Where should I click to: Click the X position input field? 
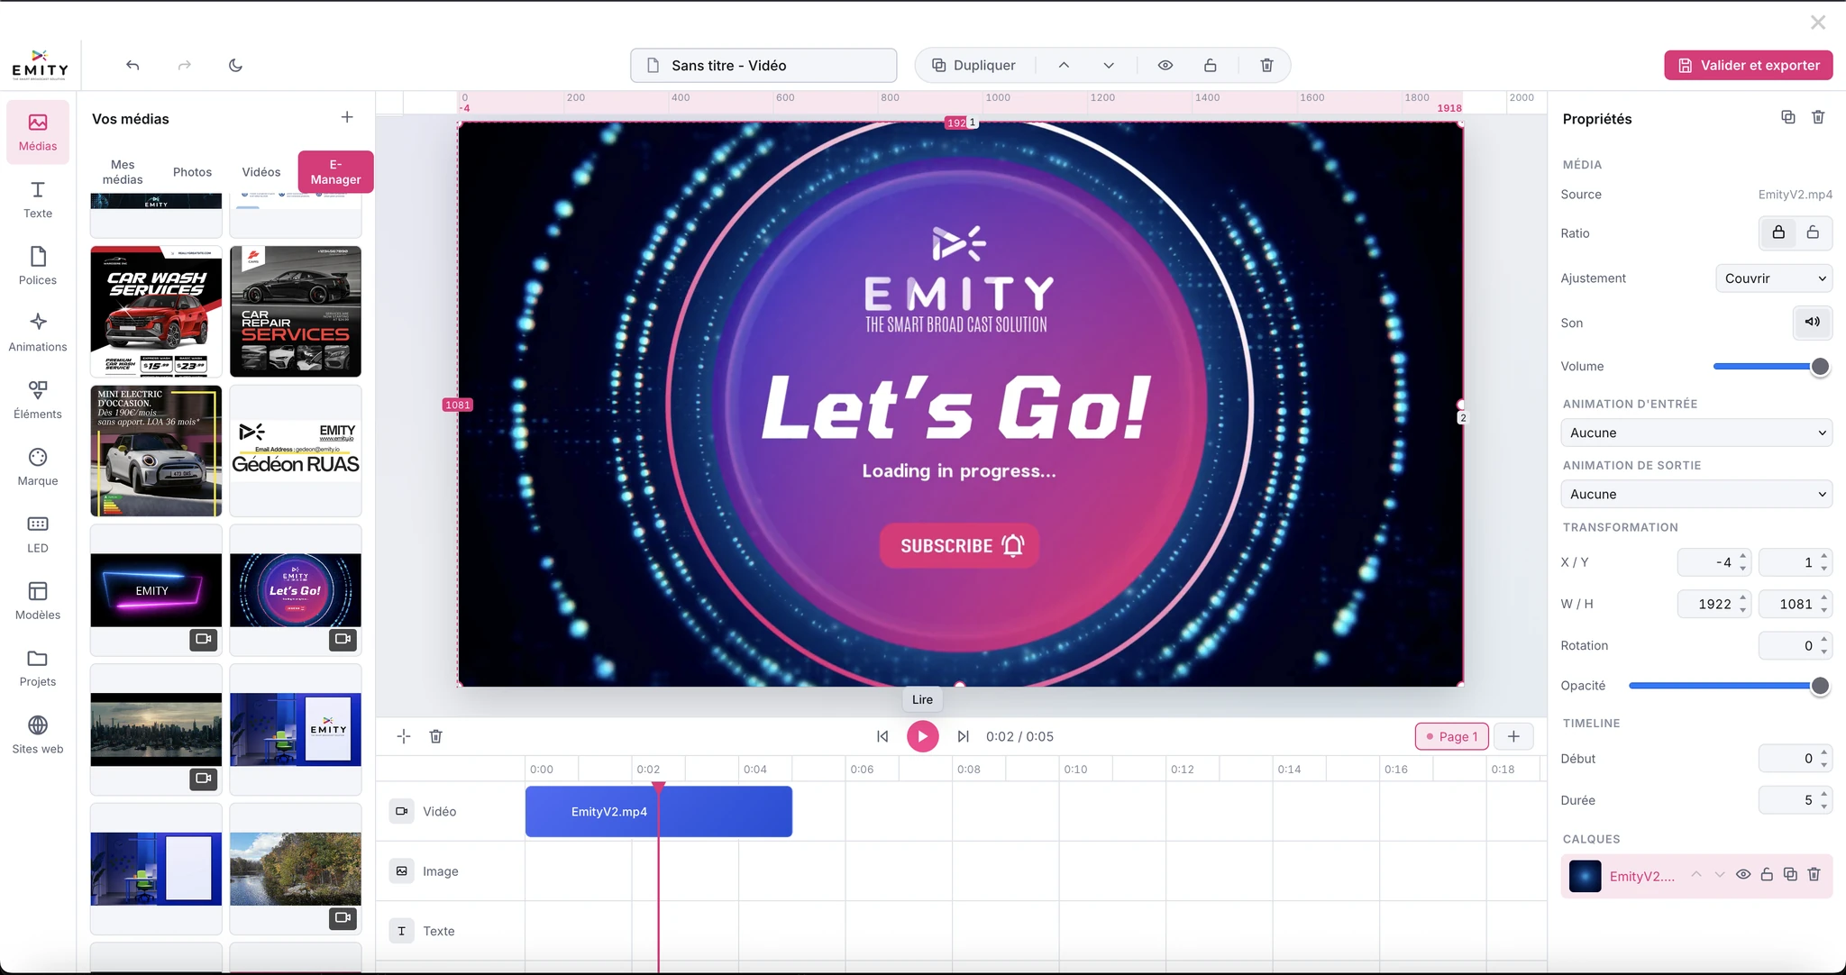tap(1713, 562)
